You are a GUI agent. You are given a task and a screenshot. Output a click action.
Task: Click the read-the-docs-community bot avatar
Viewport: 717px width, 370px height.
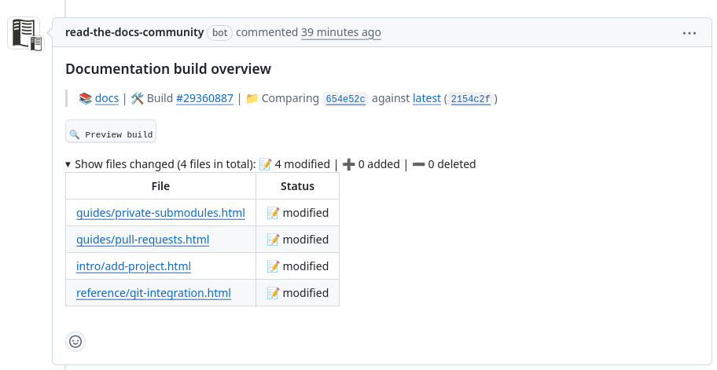(24, 34)
